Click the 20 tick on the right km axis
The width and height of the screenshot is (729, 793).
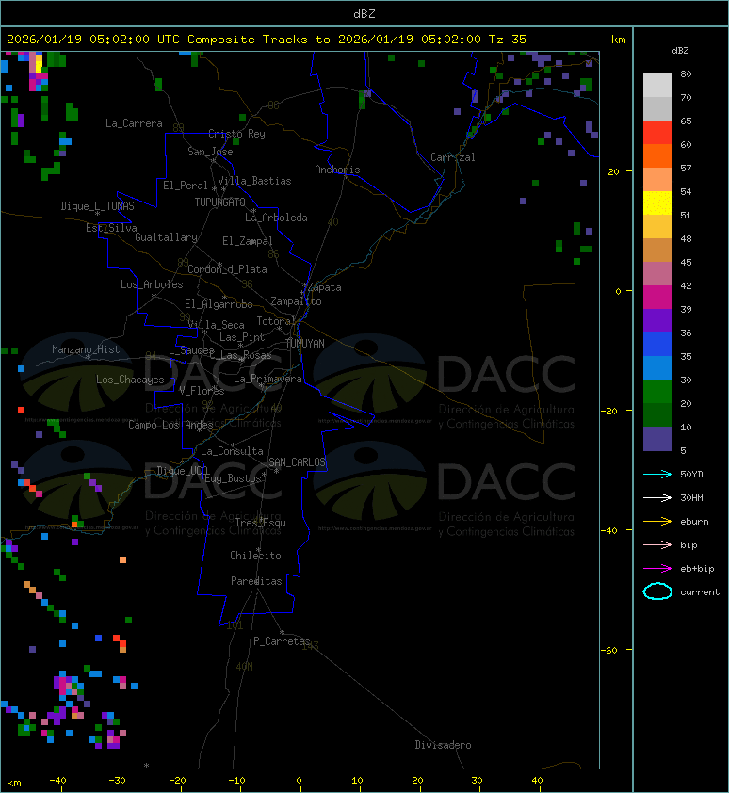pos(613,172)
